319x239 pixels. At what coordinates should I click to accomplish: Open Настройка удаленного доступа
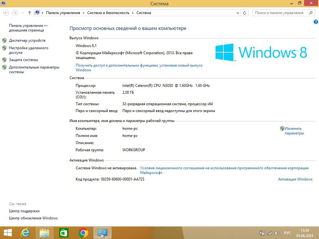coord(28,50)
